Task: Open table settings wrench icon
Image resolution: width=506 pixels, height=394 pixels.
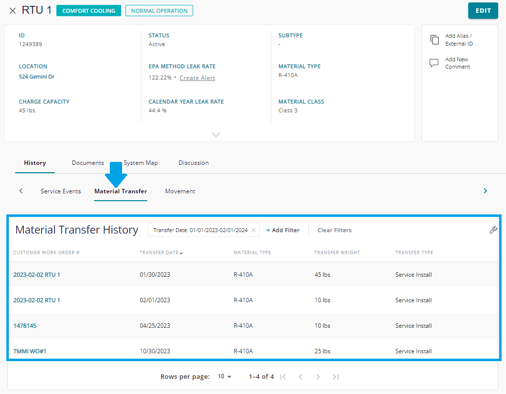Action: point(493,230)
